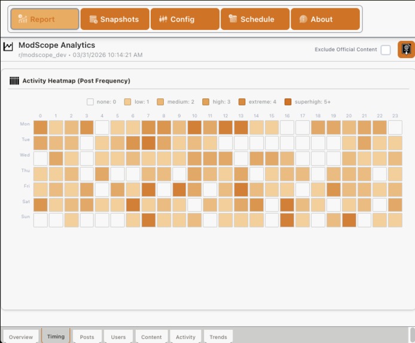The width and height of the screenshot is (415, 343).
Task: Click the 'ModScope Analytics' title
Action: [x=57, y=45]
